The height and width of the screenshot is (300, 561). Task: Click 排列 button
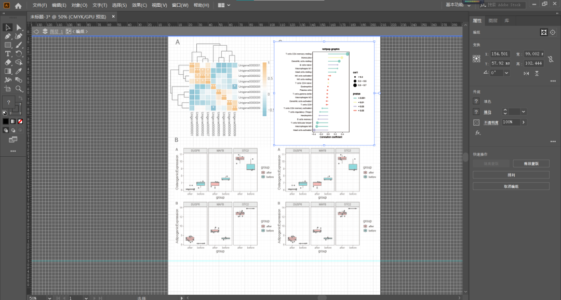coord(511,175)
